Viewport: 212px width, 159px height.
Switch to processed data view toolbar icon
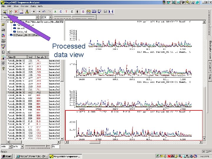5,11
